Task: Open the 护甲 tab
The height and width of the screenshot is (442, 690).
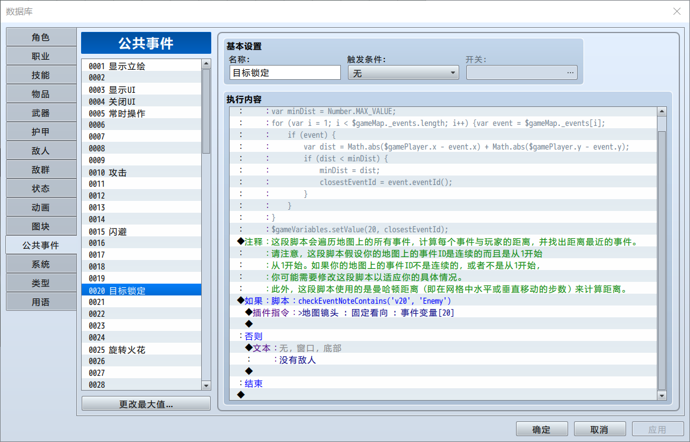Action: click(41, 132)
